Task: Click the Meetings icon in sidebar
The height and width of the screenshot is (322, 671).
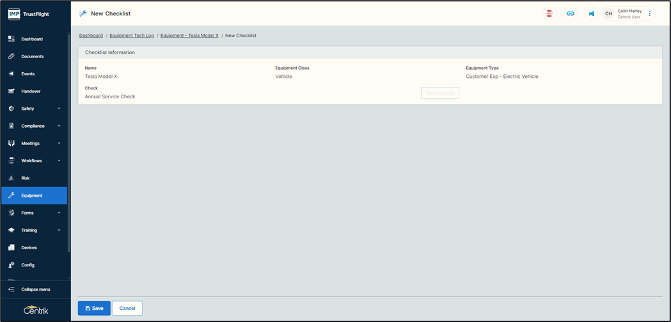Action: coord(12,143)
